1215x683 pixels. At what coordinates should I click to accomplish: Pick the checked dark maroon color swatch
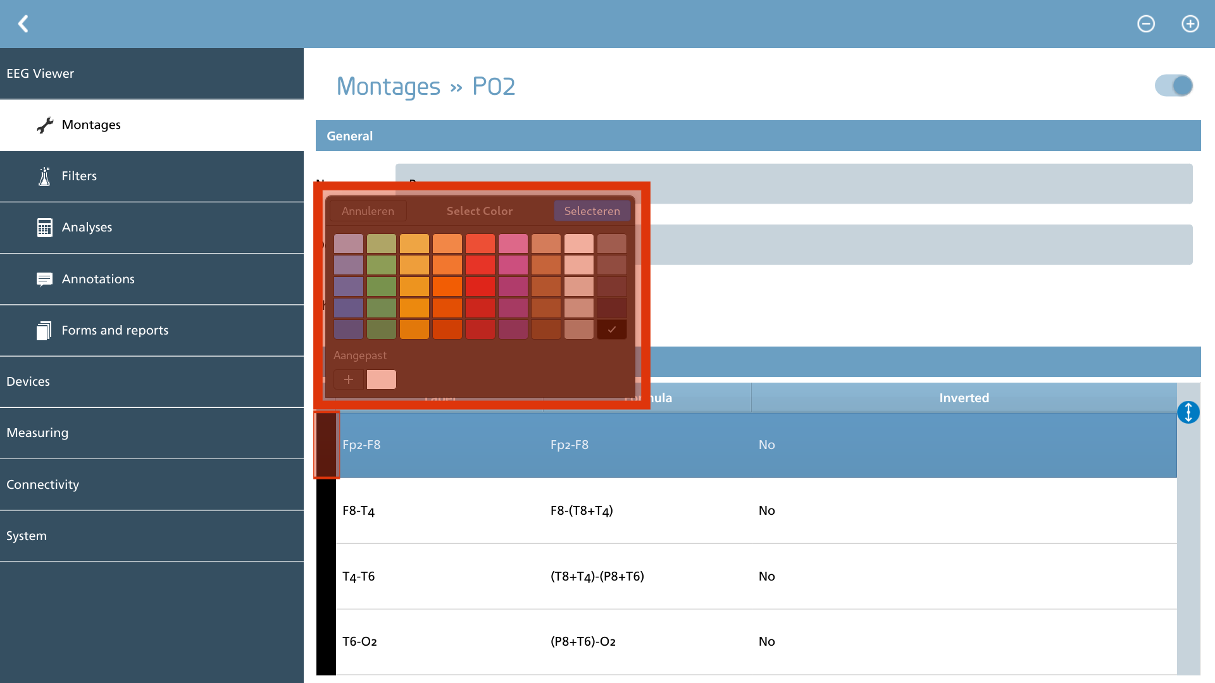612,329
